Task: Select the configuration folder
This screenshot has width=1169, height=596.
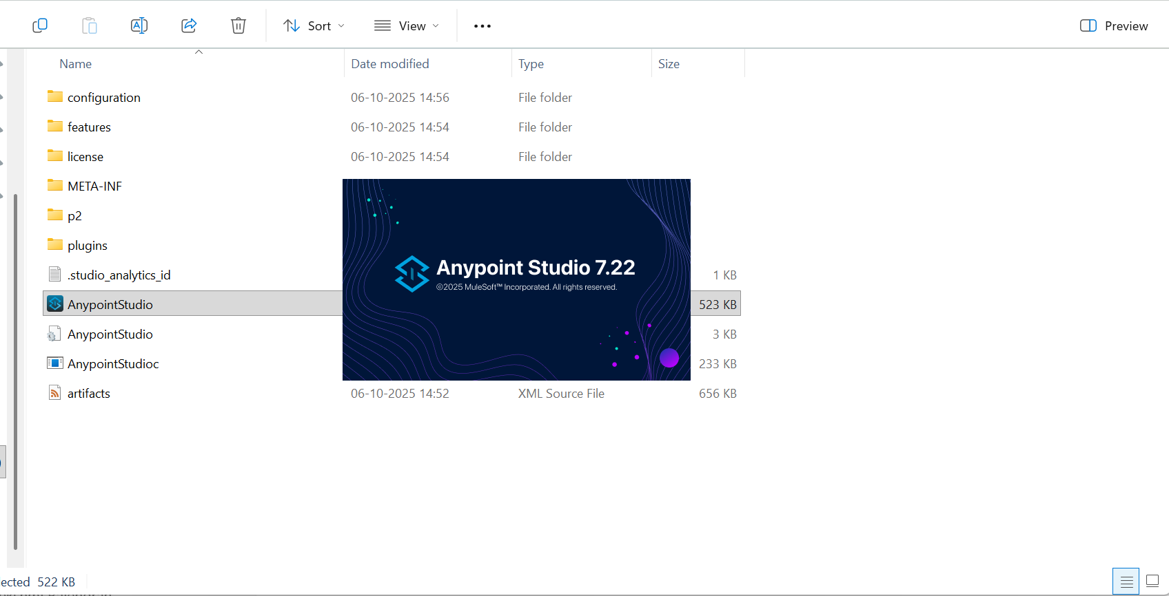Action: (104, 98)
